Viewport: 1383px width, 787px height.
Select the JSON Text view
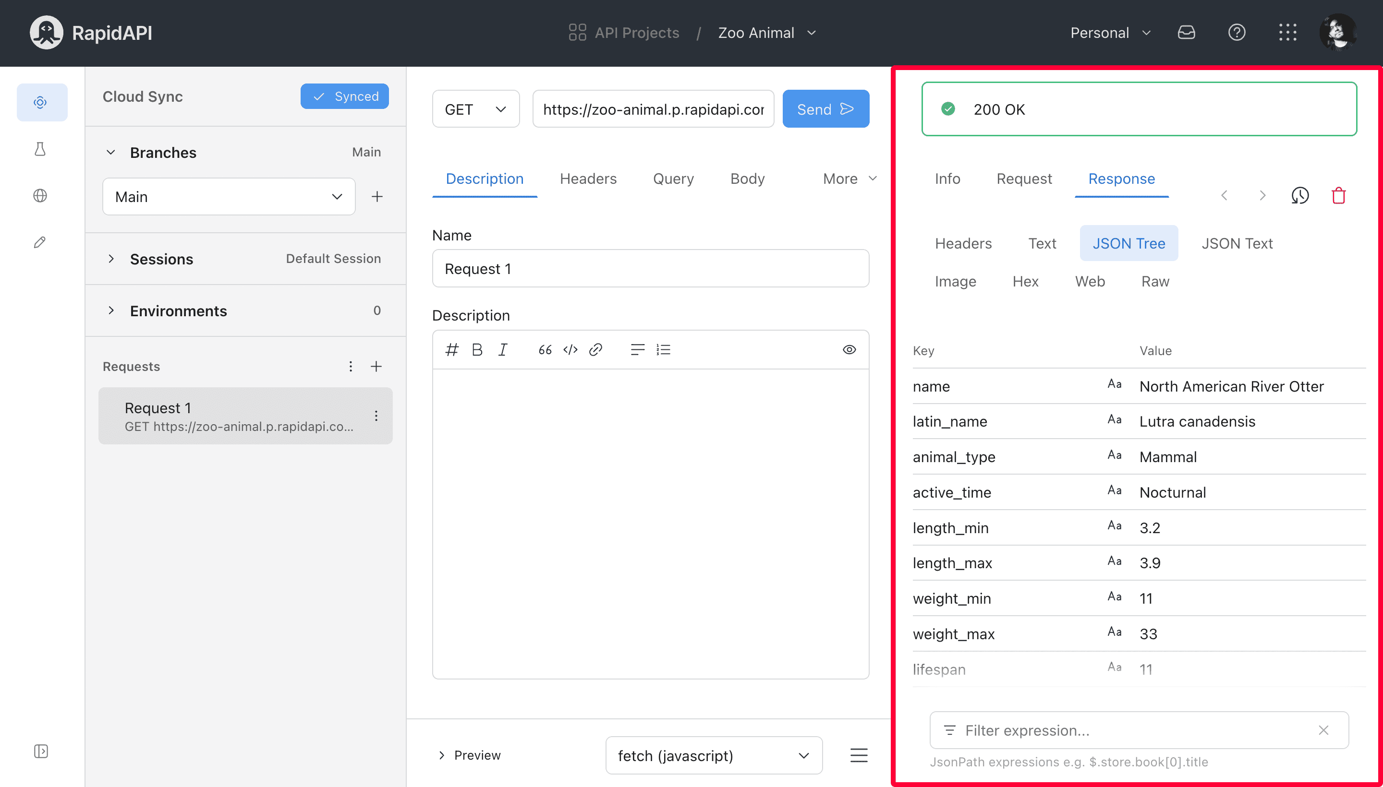coord(1237,243)
